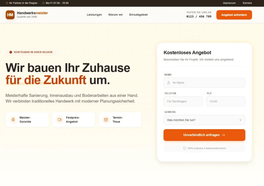Click the Meister-Garantie badge icon
Image resolution: width=264 pixels, height=186 pixels.
coord(13,120)
